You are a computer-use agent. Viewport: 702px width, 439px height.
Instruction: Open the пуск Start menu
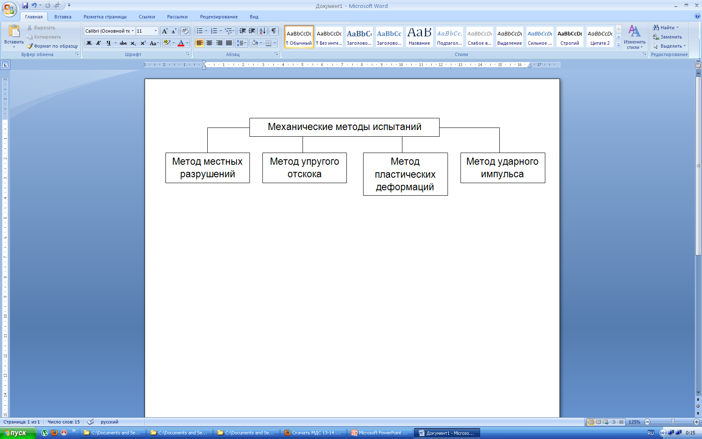(x=18, y=433)
